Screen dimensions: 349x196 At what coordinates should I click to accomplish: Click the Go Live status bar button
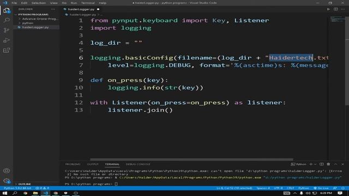[x=321, y=188]
